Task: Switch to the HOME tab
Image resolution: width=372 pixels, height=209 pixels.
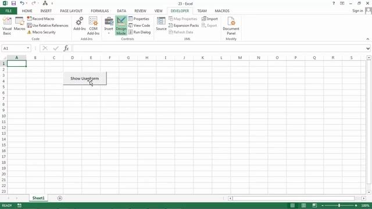Action: [27, 11]
